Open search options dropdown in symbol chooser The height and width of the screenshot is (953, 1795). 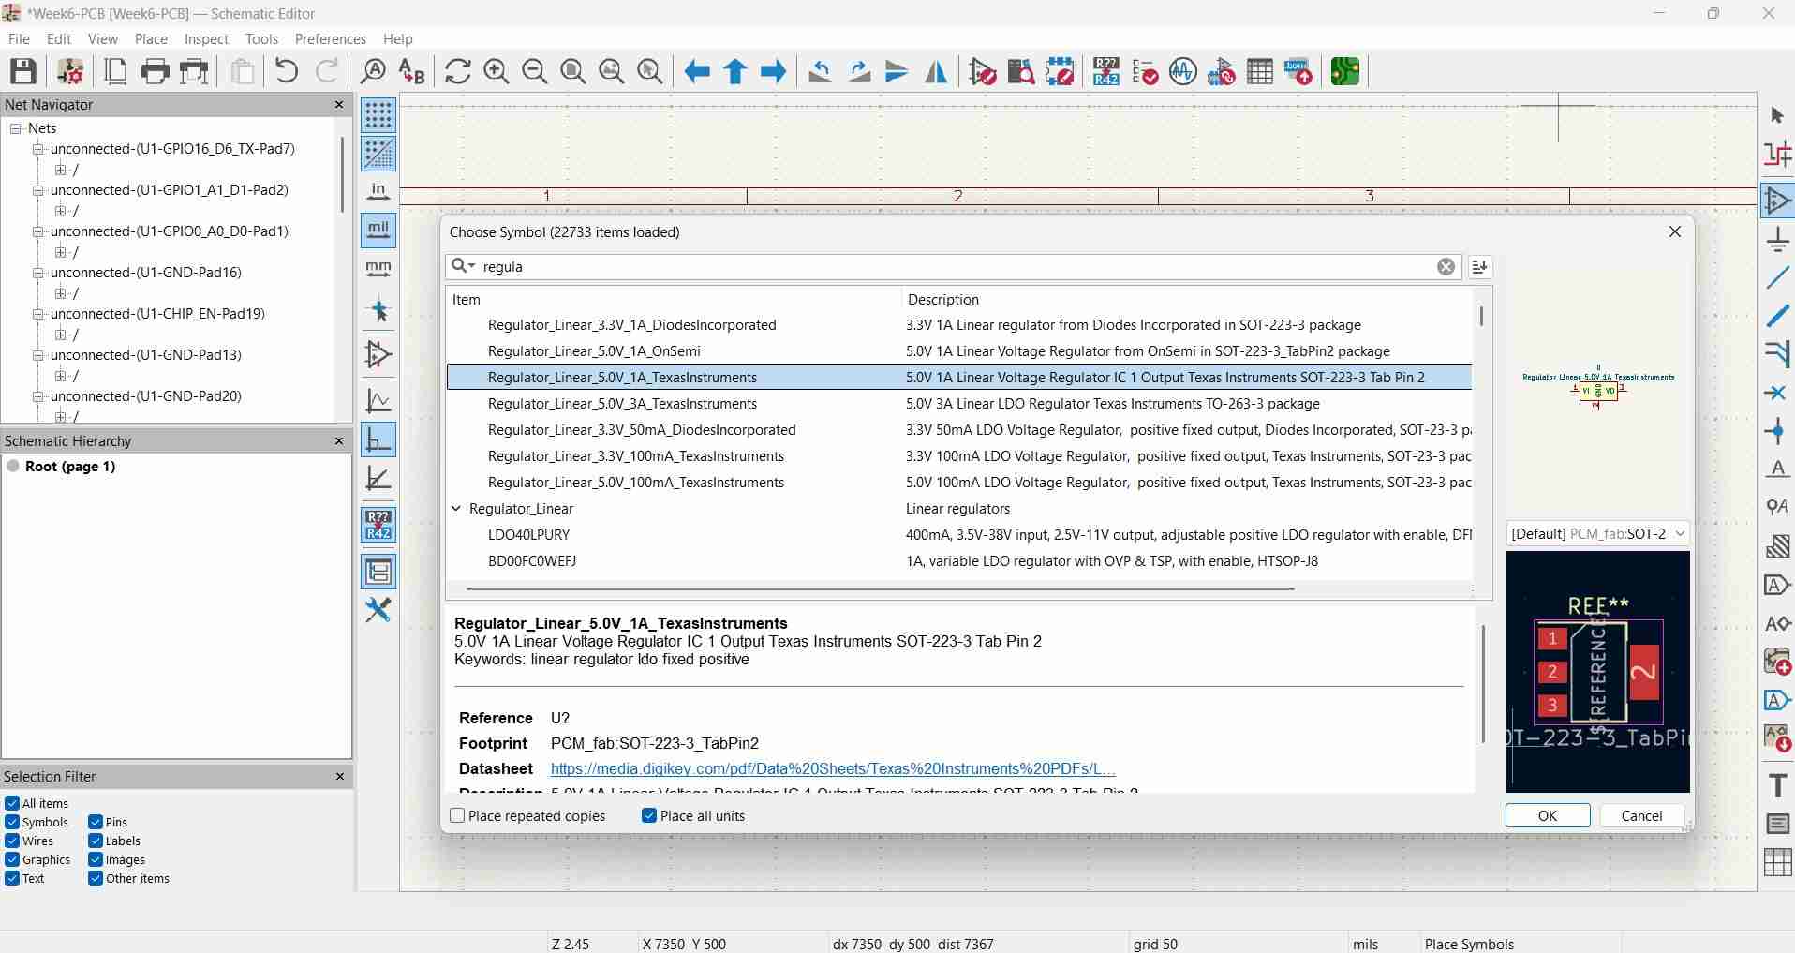pos(463,266)
